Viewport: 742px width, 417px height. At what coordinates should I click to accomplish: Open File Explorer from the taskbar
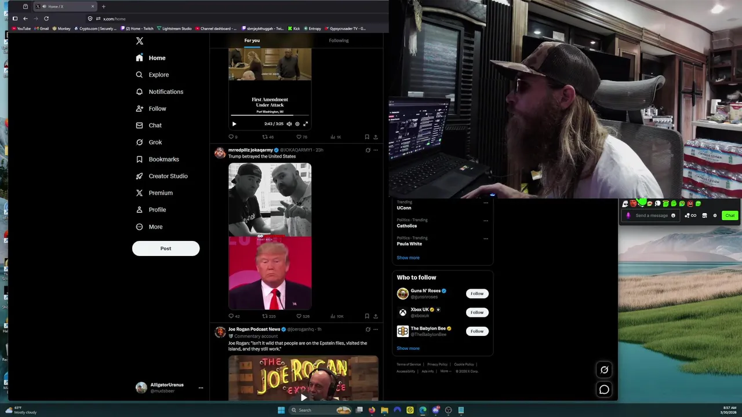click(x=384, y=410)
